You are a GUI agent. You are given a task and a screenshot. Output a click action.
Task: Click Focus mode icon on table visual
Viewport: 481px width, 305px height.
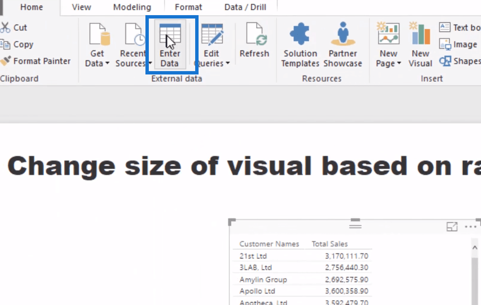click(x=452, y=227)
